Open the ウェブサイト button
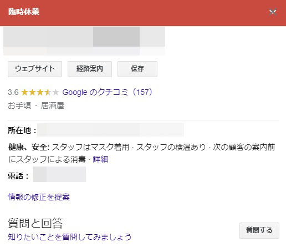Screen dimensions: 286x247 point(35,69)
